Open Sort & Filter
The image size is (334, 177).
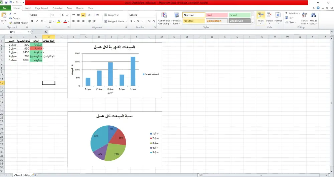304,18
